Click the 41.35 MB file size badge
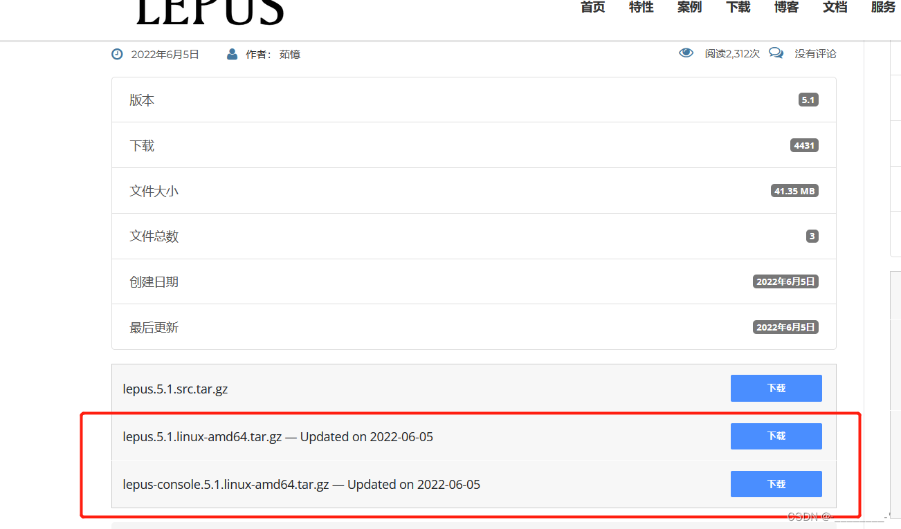 coord(794,191)
